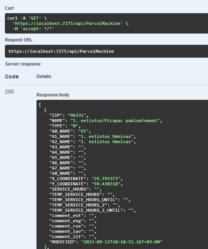Viewport: 208px width, 249px height.
Task: Click the 200 status code
Action: pos(9,92)
